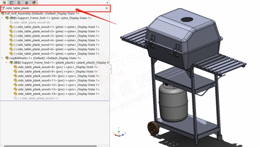Collapse the plank_plastic Support_Frame_End<1> node
This screenshot has height=147, width=260.
[7, 62]
